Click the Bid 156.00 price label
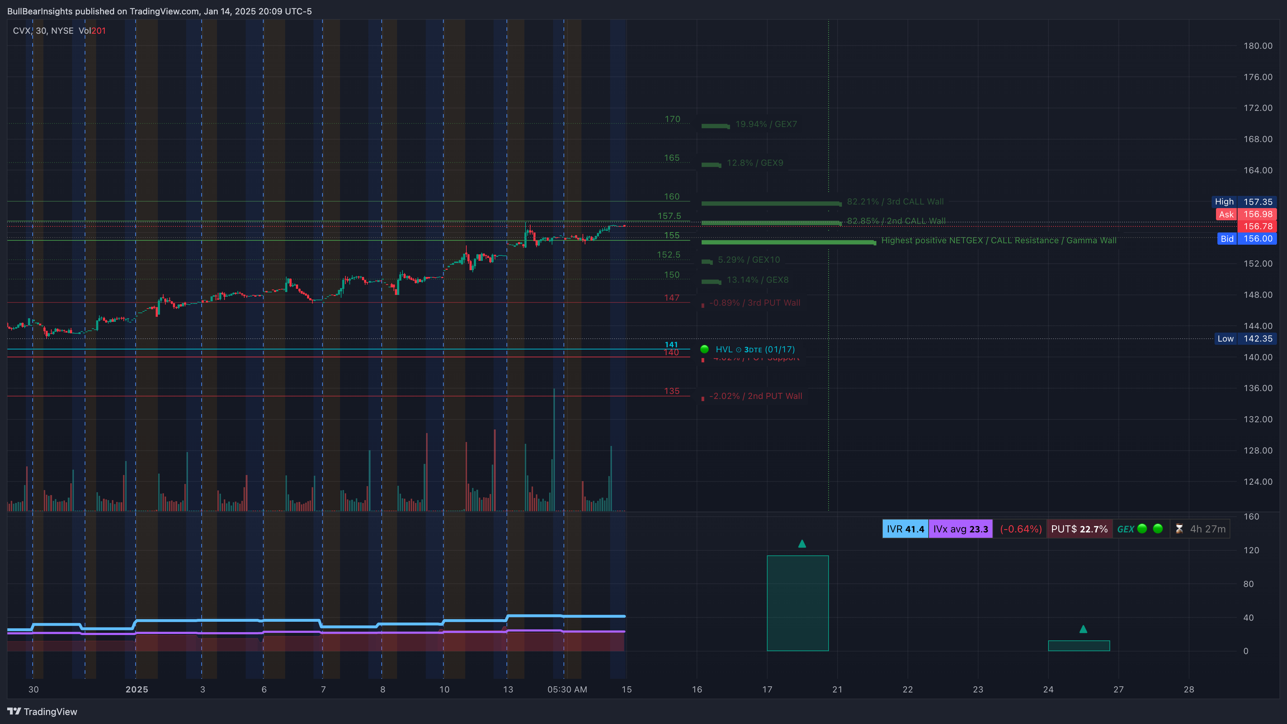 (x=1246, y=239)
